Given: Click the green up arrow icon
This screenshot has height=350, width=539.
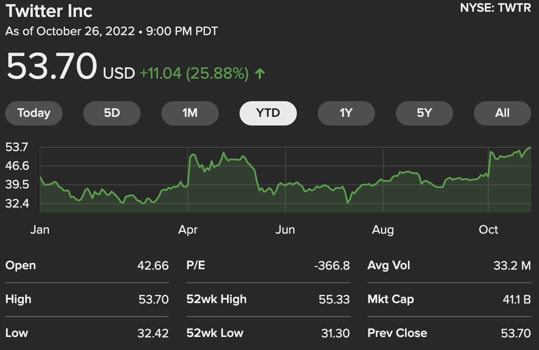Looking at the screenshot, I should [x=260, y=74].
